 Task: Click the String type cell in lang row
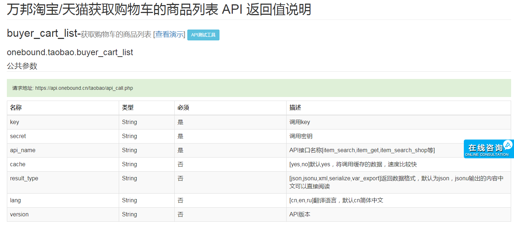(x=147, y=200)
